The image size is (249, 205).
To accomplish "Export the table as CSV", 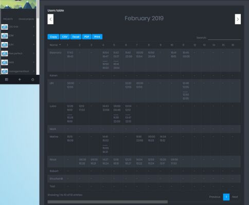I will click(x=65, y=37).
